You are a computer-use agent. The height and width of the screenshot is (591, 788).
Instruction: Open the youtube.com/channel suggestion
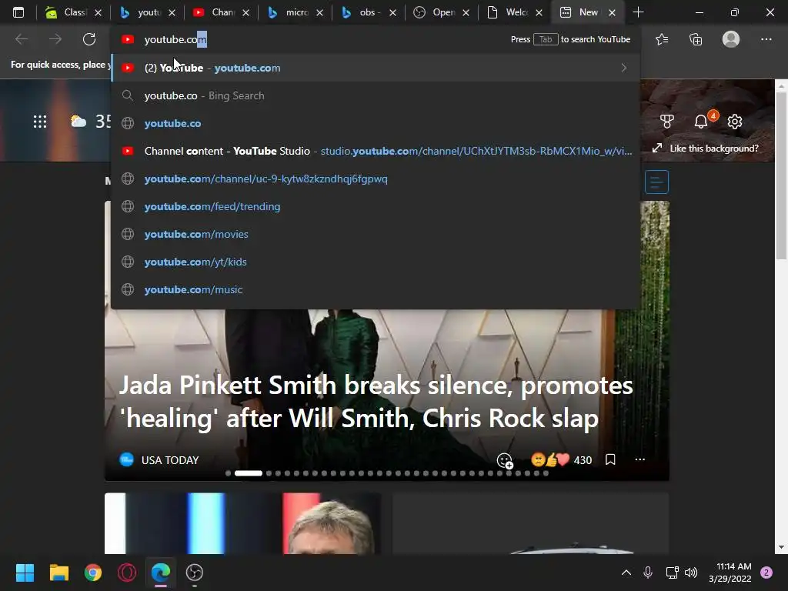pyautogui.click(x=375, y=179)
